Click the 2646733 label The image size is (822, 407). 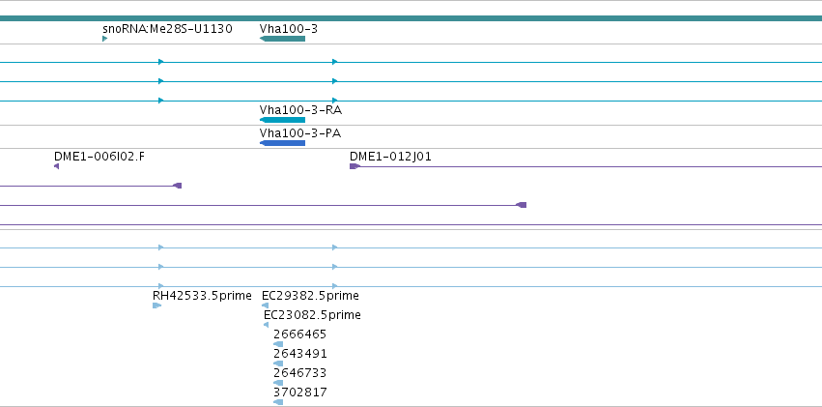click(299, 373)
